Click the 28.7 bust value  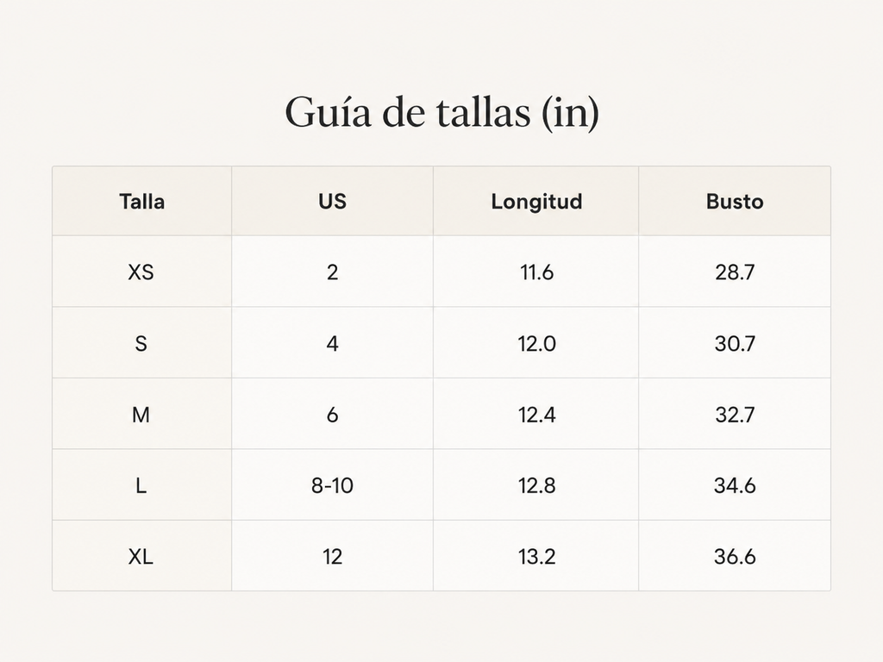click(x=735, y=272)
